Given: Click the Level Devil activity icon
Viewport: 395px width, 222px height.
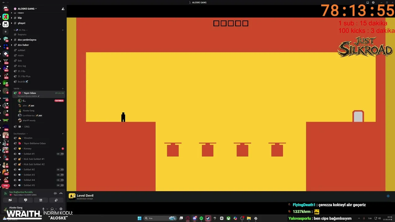Looking at the screenshot, I should (x=72, y=196).
